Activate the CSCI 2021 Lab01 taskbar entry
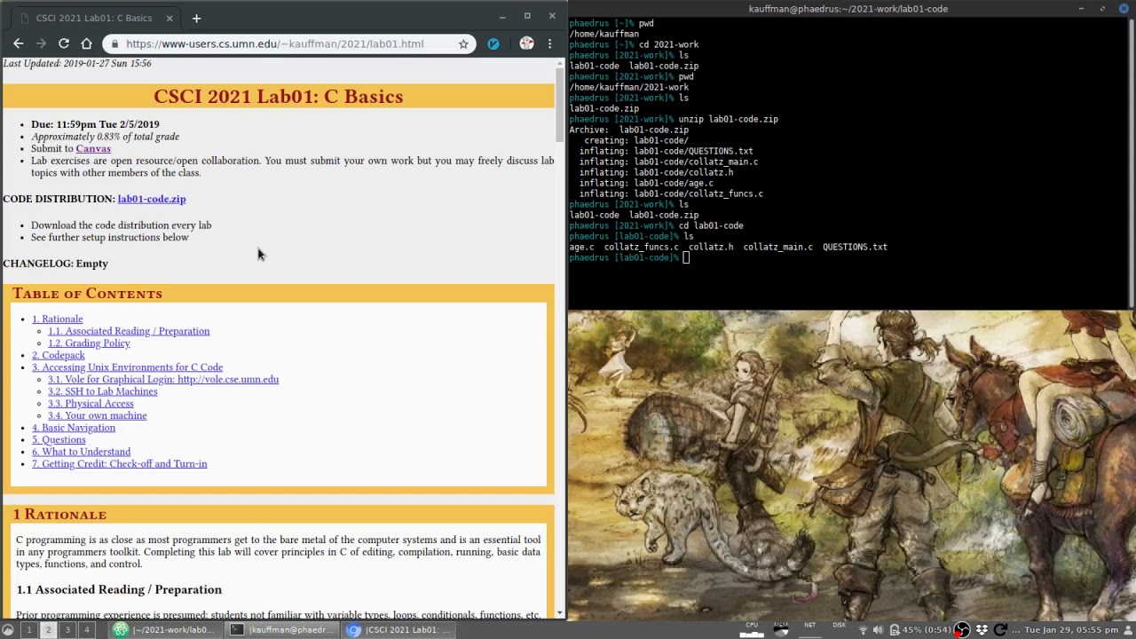This screenshot has height=639, width=1136. [398, 630]
